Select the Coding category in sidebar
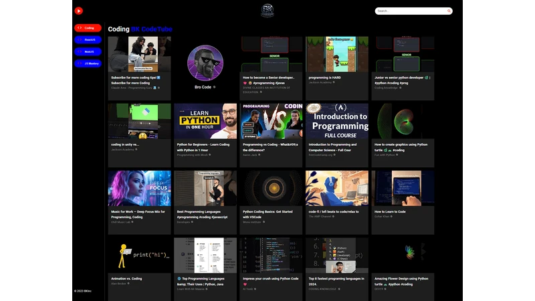This screenshot has height=301, width=535. point(88,28)
